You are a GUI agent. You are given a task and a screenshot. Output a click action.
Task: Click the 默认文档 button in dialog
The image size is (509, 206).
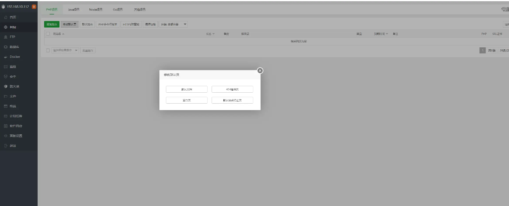click(x=187, y=89)
